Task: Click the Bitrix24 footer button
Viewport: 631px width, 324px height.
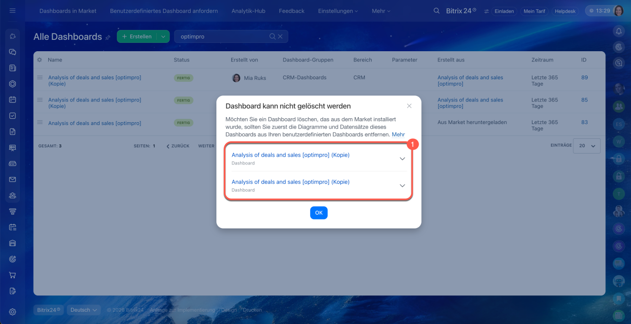Action: [48, 310]
